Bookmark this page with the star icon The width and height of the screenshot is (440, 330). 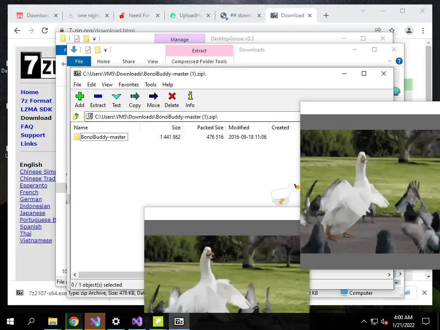click(x=392, y=31)
